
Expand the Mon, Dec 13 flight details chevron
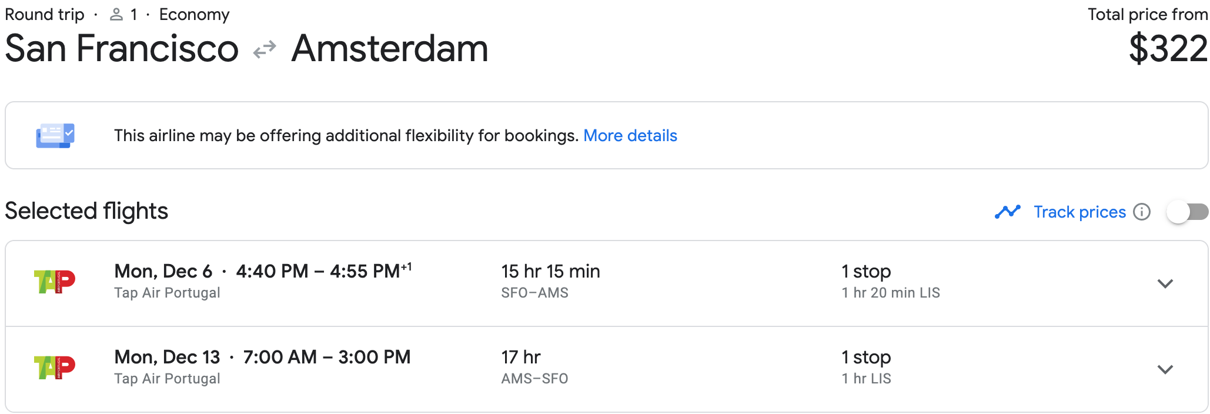tap(1165, 369)
